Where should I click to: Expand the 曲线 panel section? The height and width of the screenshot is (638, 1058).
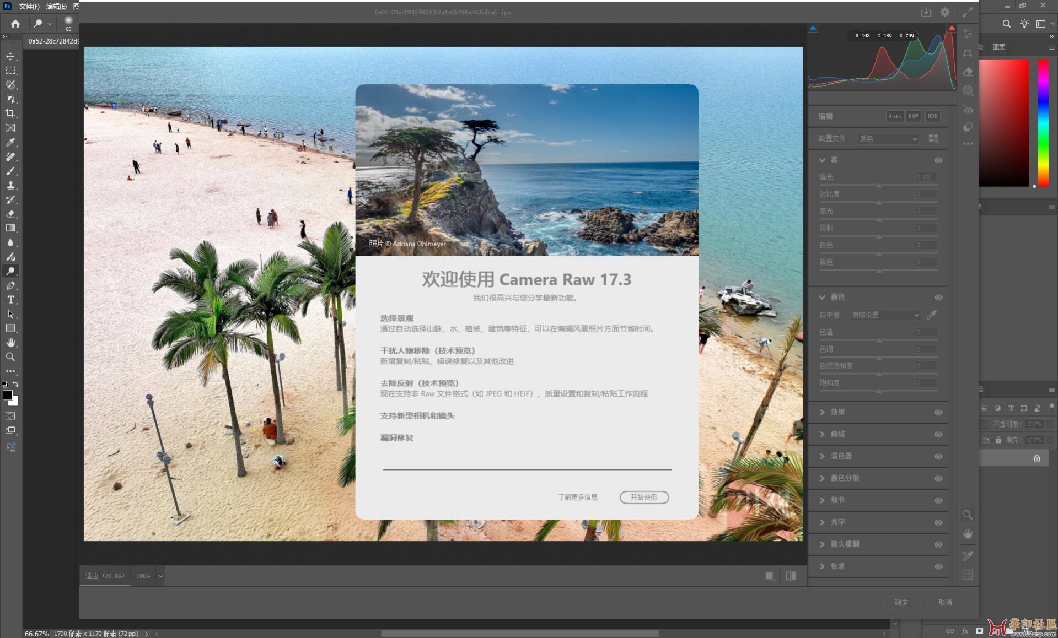(822, 434)
